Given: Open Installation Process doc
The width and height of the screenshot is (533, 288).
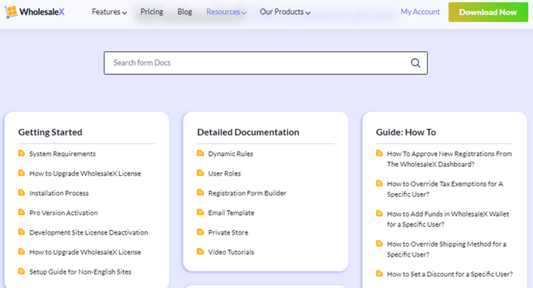Looking at the screenshot, I should (59, 193).
